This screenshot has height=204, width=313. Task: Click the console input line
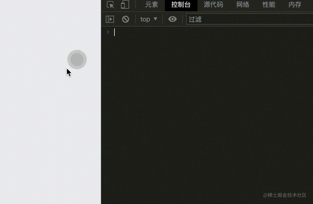coord(136,32)
